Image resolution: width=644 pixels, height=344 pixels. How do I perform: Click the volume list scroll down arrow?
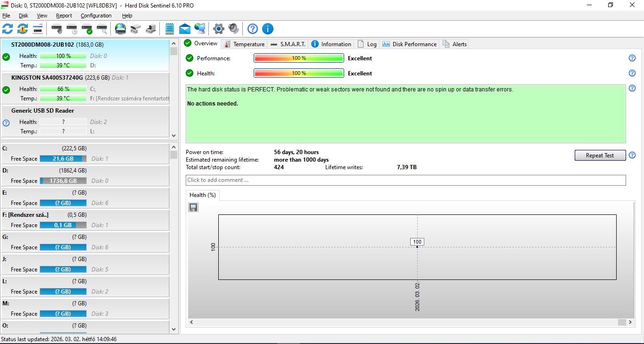174,329
